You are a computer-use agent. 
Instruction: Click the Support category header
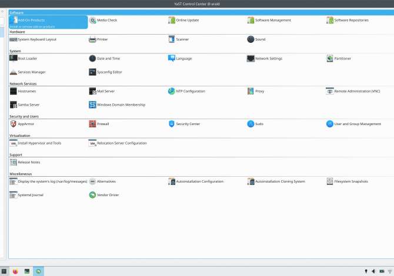click(x=16, y=155)
